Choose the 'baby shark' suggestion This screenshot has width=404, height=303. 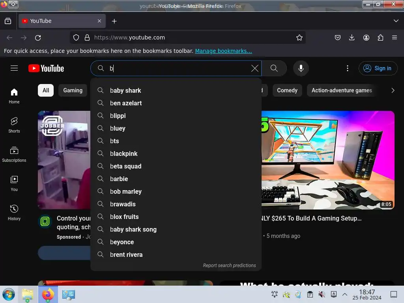pyautogui.click(x=176, y=90)
